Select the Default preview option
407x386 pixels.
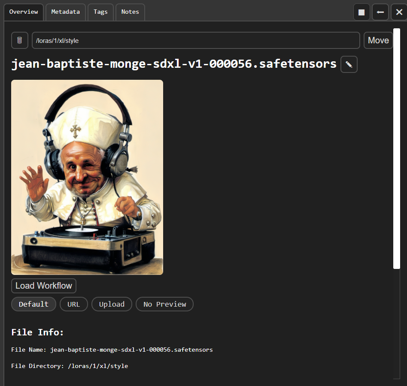(x=33, y=304)
